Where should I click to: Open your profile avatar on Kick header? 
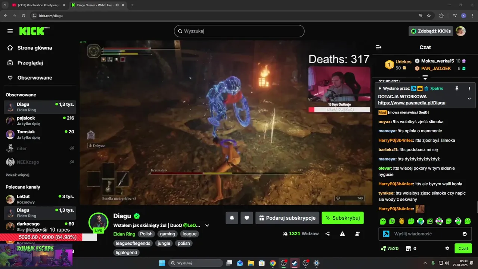click(x=461, y=31)
